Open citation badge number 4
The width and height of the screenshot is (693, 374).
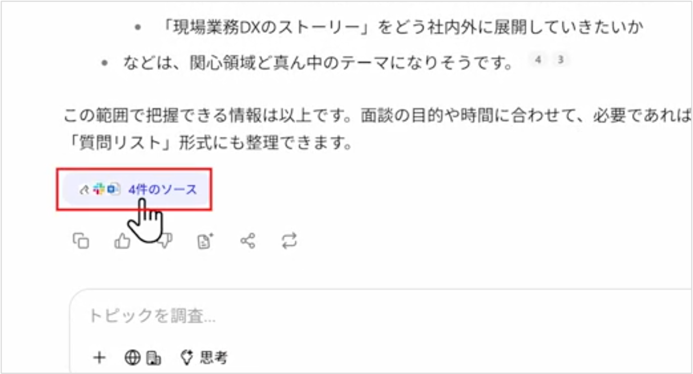tap(538, 59)
